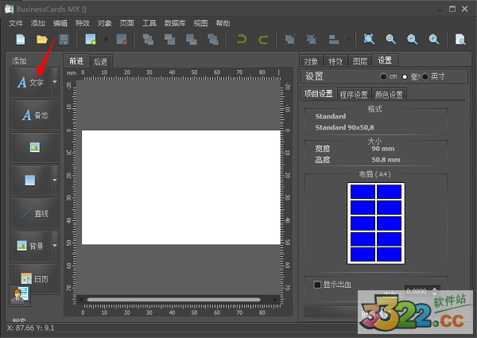Screen dimensions: 477x338
Task: Switch to the 前进 canvas tab
Action: click(76, 61)
